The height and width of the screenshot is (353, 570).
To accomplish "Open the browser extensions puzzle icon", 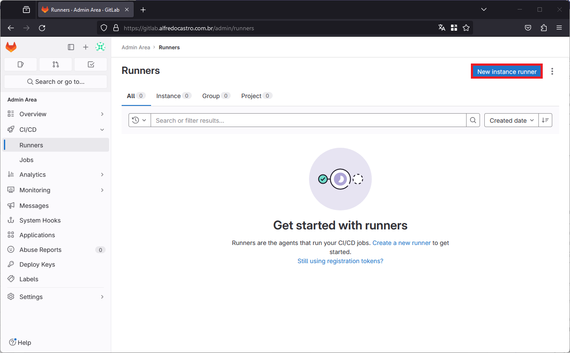I will point(544,28).
